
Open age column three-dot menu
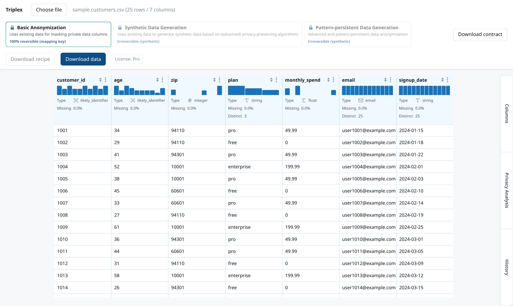[x=163, y=80]
